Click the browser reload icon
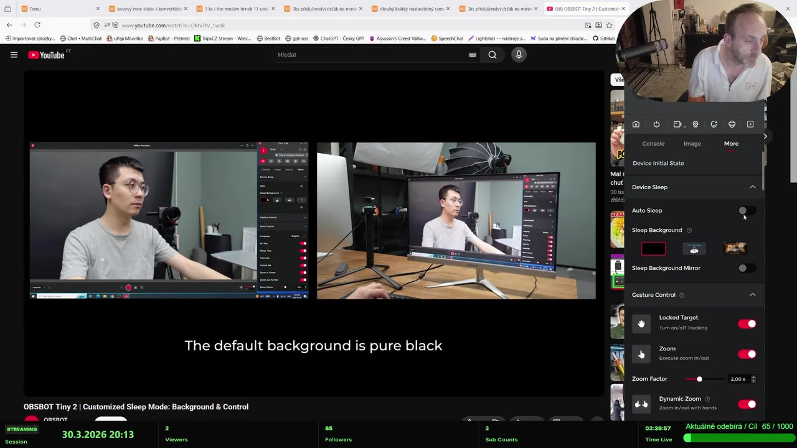This screenshot has height=448, width=797. 37,25
